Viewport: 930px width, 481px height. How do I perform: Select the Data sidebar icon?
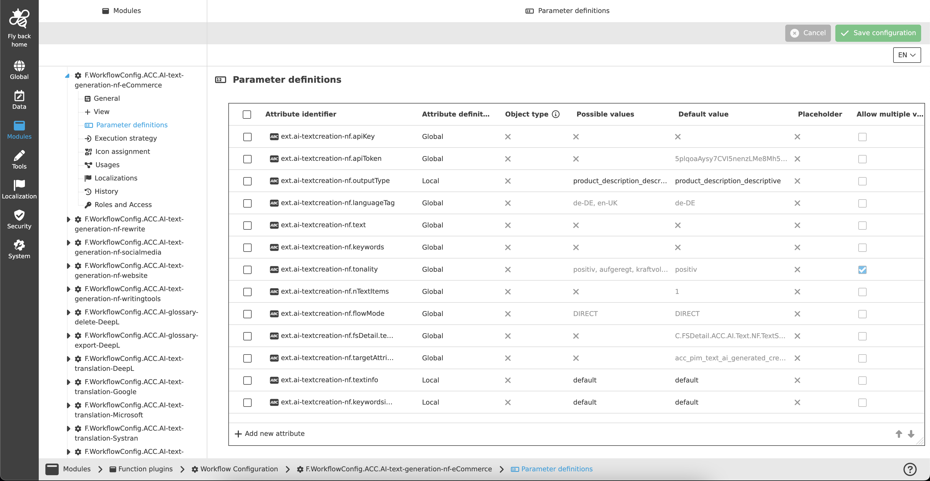[x=19, y=96]
